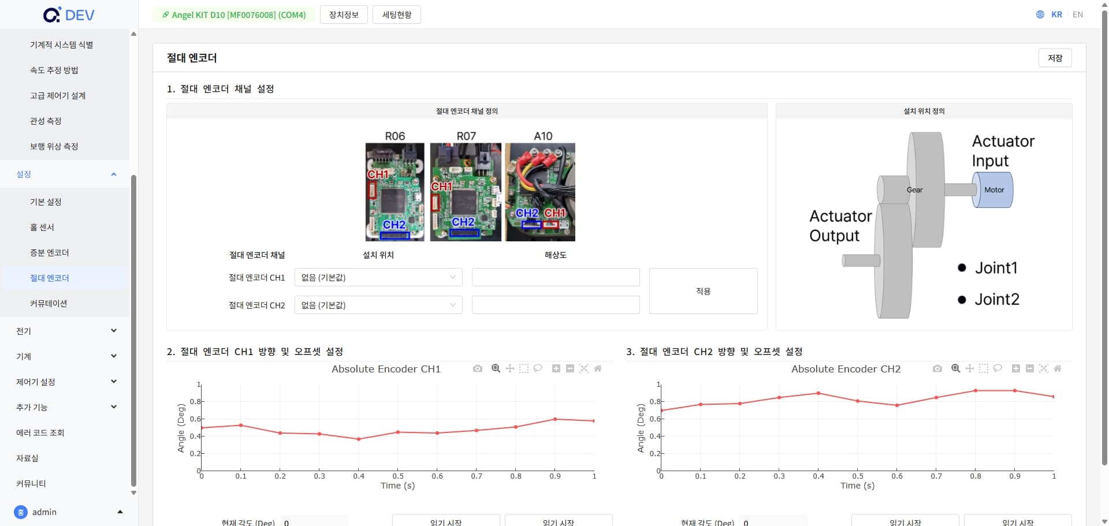The height and width of the screenshot is (526, 1109).
Task: Reset axes with home icon on CH1 chart
Action: [x=598, y=368]
